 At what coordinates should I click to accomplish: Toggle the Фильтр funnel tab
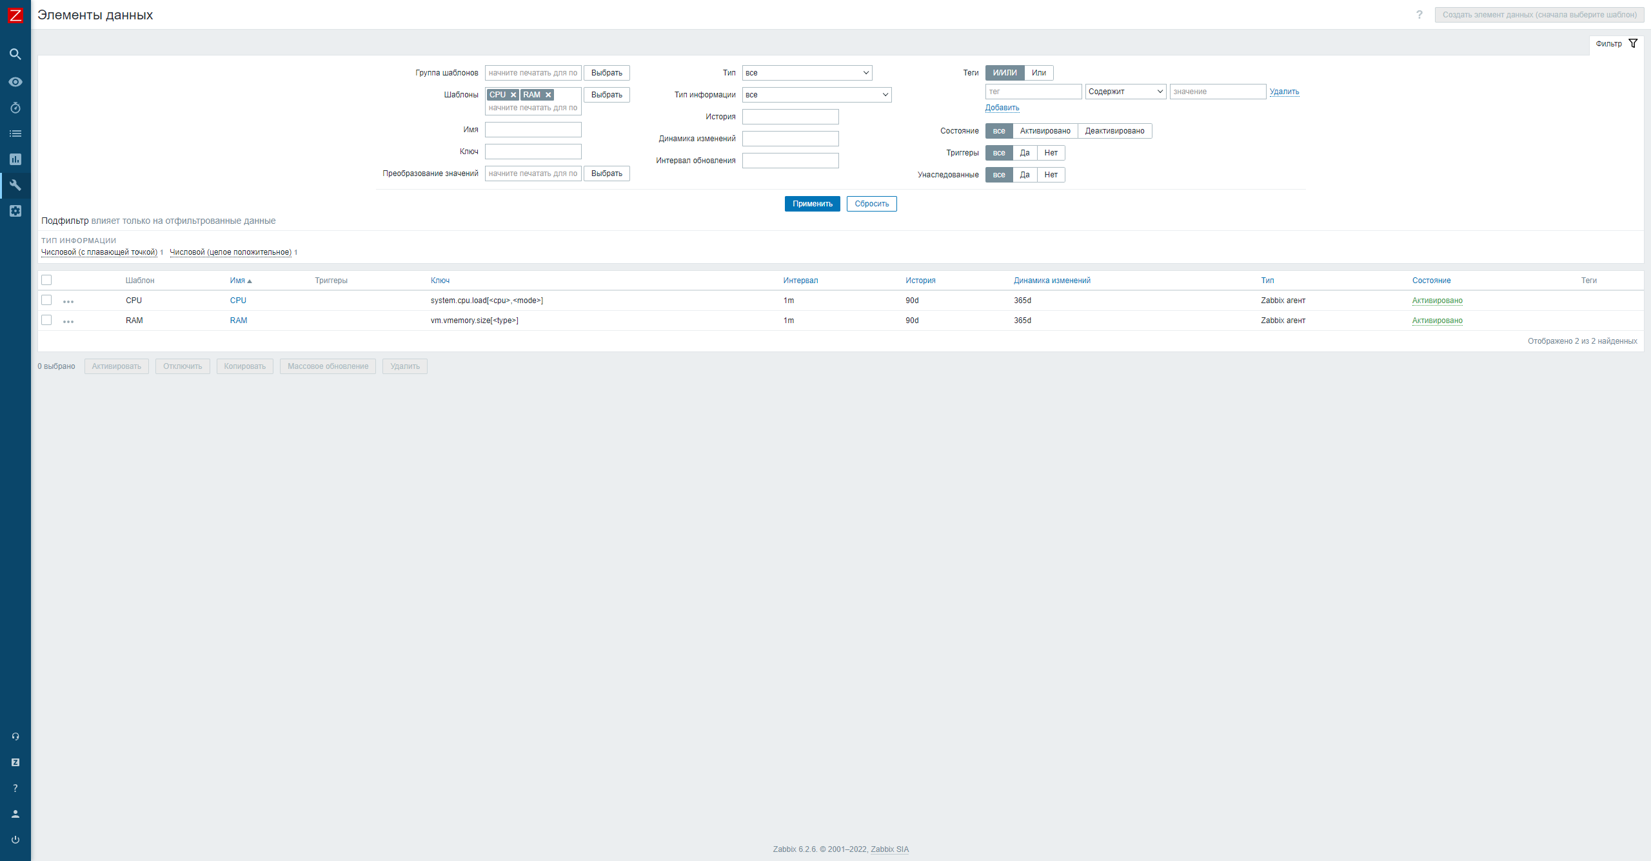(x=1616, y=44)
